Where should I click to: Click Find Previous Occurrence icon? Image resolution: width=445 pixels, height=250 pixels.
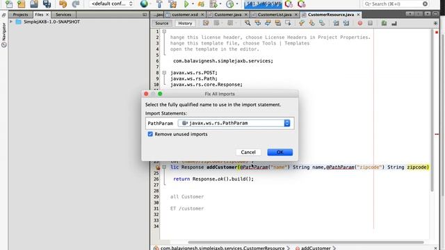pyautogui.click(x=258, y=23)
